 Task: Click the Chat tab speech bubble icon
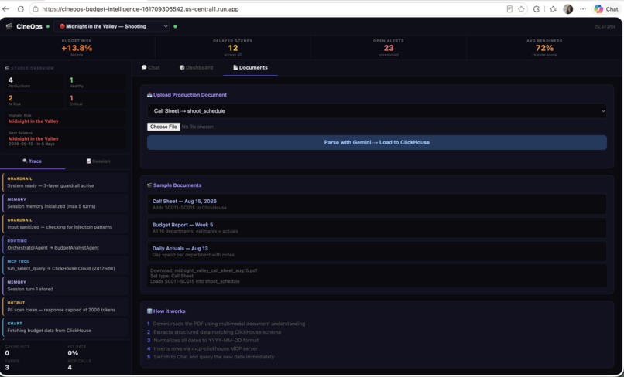point(144,67)
